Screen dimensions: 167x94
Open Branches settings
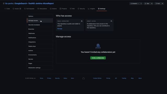[x=40, y=29]
